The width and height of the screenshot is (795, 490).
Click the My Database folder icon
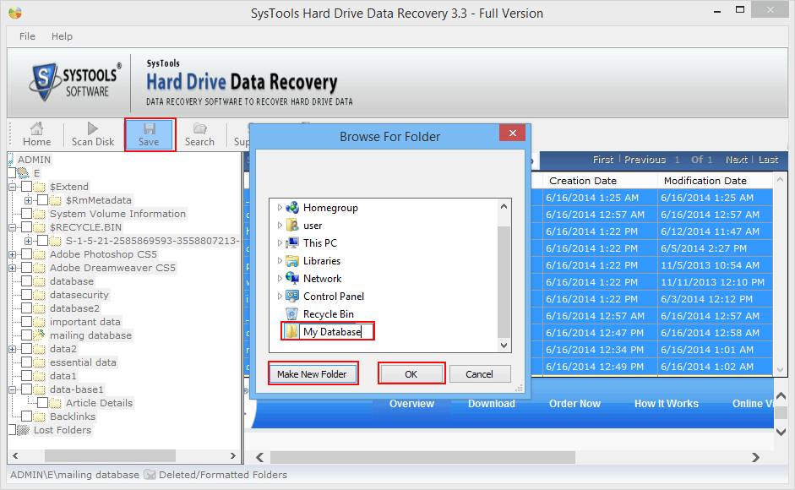291,332
